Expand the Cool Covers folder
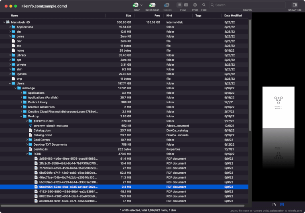The height and width of the screenshot is (213, 305). click(x=27, y=140)
